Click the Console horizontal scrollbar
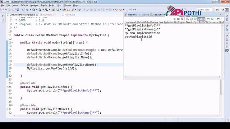The height and width of the screenshot is (129, 230). click(172, 77)
